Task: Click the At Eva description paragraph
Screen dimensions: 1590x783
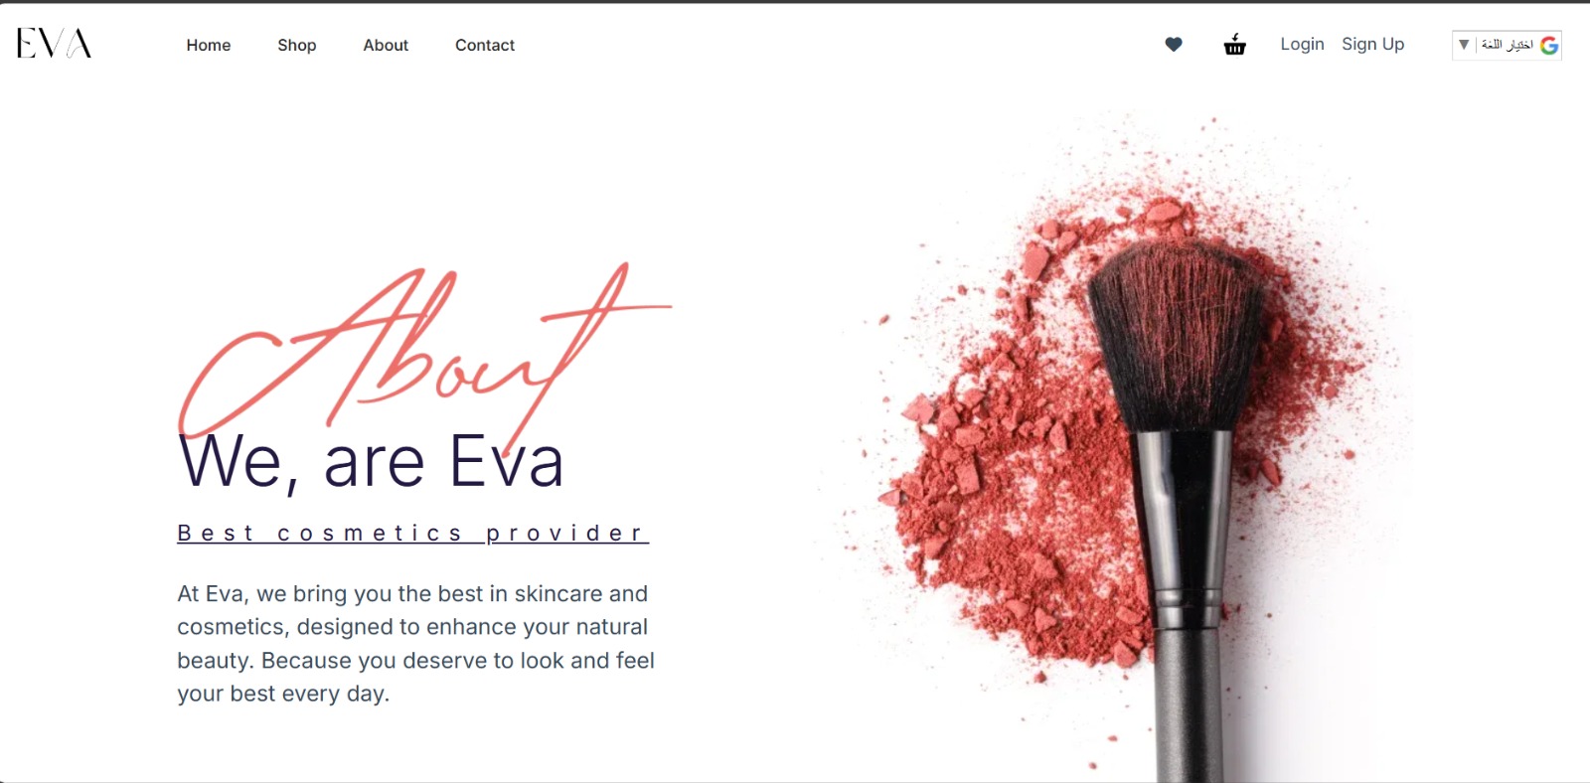Action: 415,644
